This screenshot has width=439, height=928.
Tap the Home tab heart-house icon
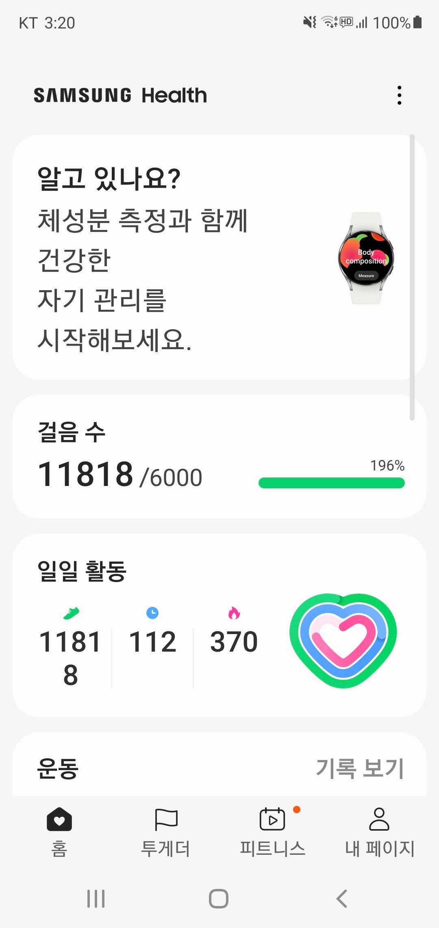[x=59, y=819]
